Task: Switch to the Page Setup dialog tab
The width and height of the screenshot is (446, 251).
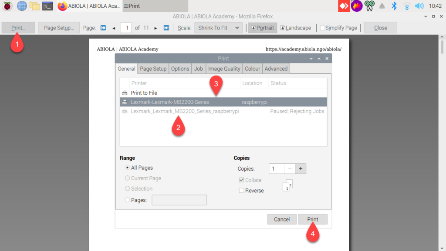Action: pyautogui.click(x=153, y=69)
